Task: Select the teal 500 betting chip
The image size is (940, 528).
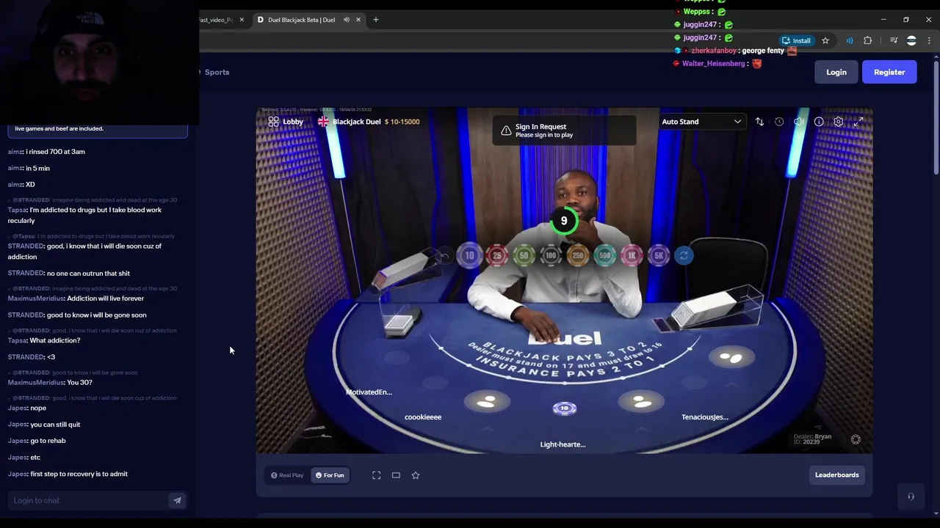Action: click(x=605, y=255)
